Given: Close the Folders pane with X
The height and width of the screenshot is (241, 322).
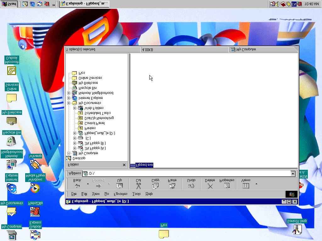Looking at the screenshot, I should point(124,165).
